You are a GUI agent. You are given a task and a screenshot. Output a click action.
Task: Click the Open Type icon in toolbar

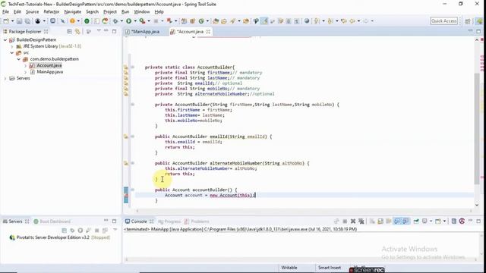coord(216,21)
